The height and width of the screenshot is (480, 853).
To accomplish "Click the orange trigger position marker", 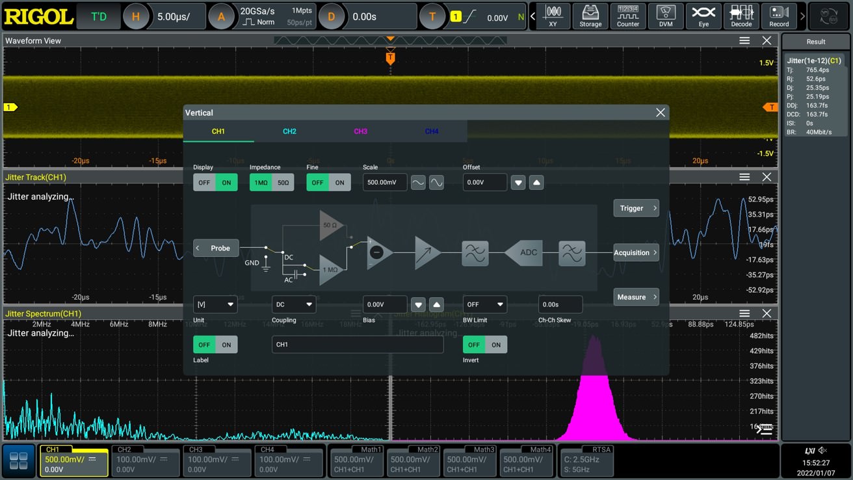I will (x=390, y=58).
